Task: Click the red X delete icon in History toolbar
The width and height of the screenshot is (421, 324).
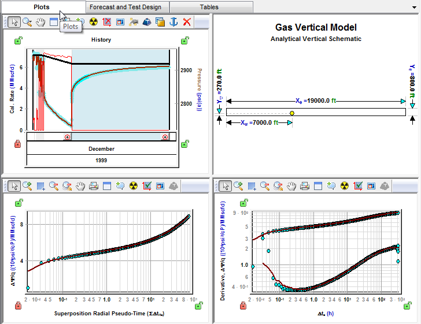Action: pyautogui.click(x=187, y=22)
